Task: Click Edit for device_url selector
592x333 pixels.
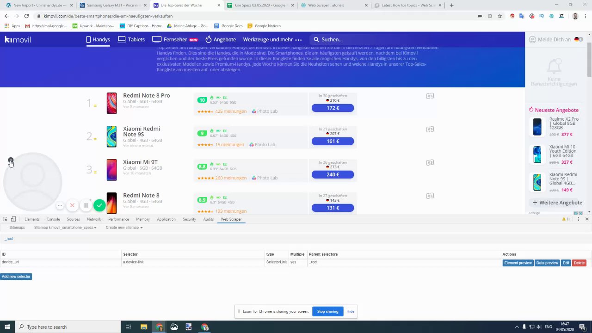Action: 566,263
